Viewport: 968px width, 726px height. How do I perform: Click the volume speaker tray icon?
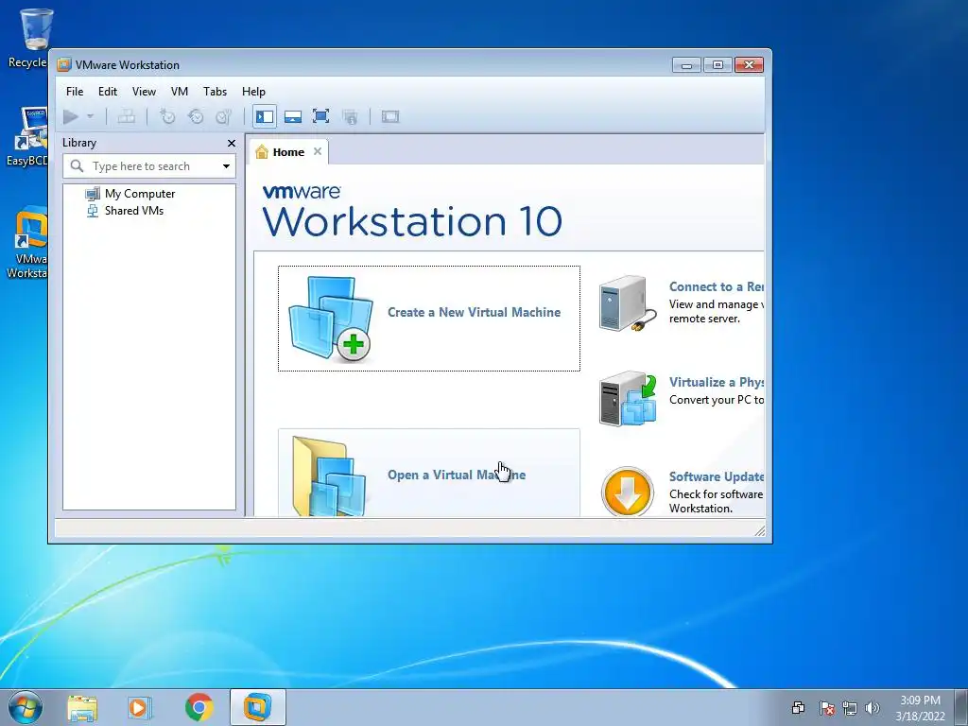(873, 708)
